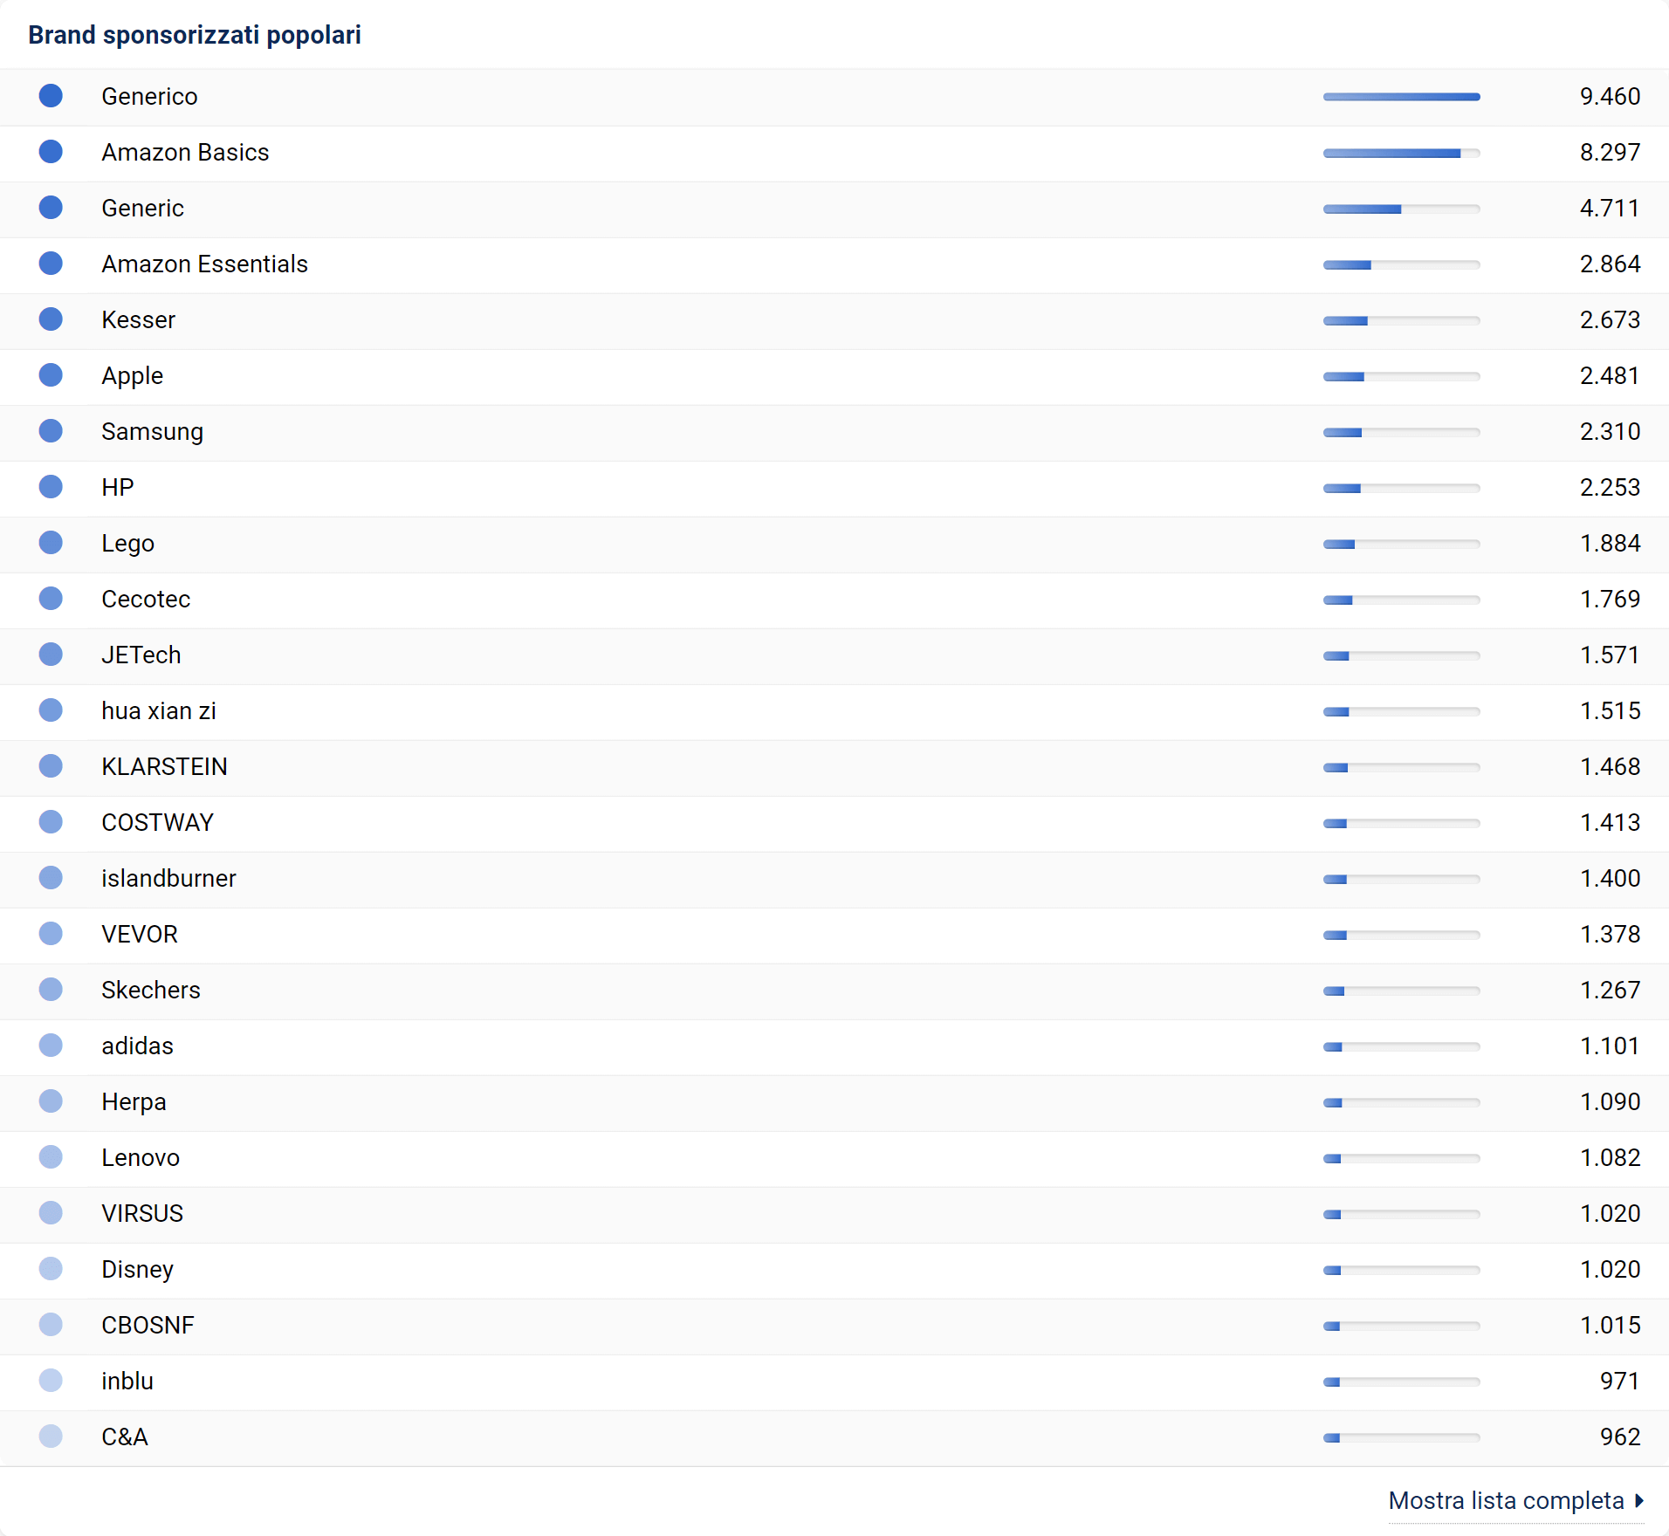Select the 'COSTWAY' brand label
Viewport: 1669px width, 1536px height.
(x=157, y=822)
